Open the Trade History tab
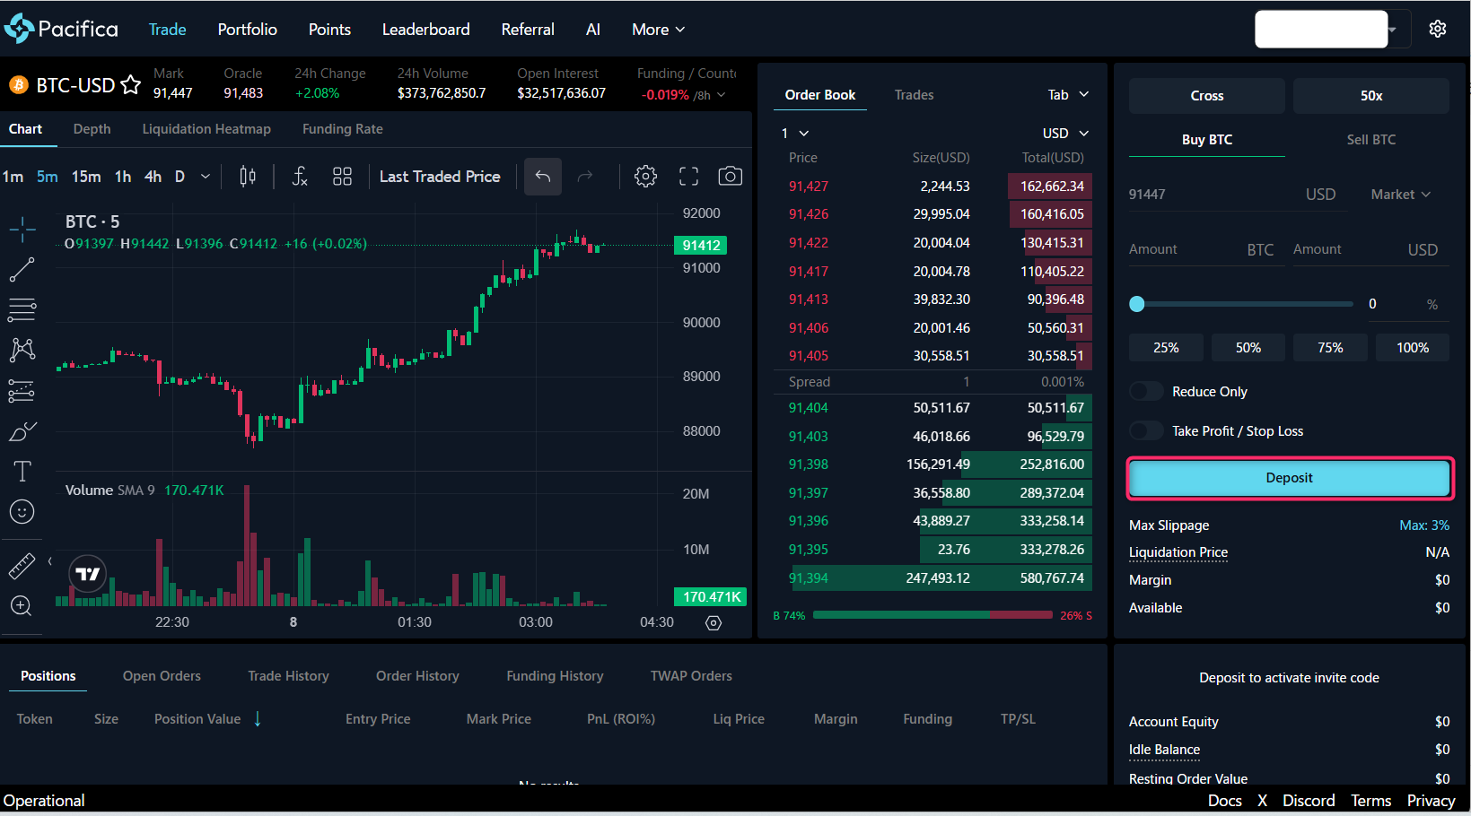 point(288,676)
